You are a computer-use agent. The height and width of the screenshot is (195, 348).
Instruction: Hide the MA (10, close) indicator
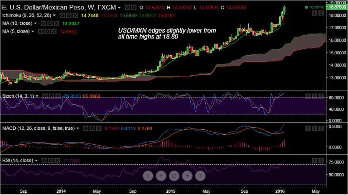[43, 24]
